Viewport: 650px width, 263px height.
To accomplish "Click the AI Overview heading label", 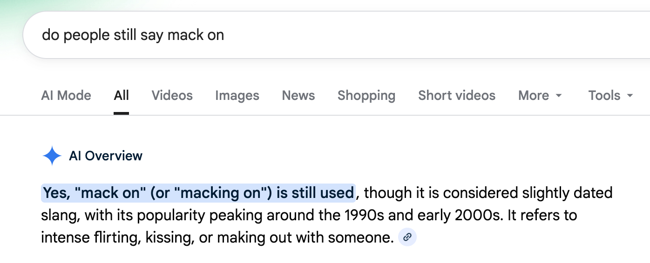I will [x=106, y=156].
